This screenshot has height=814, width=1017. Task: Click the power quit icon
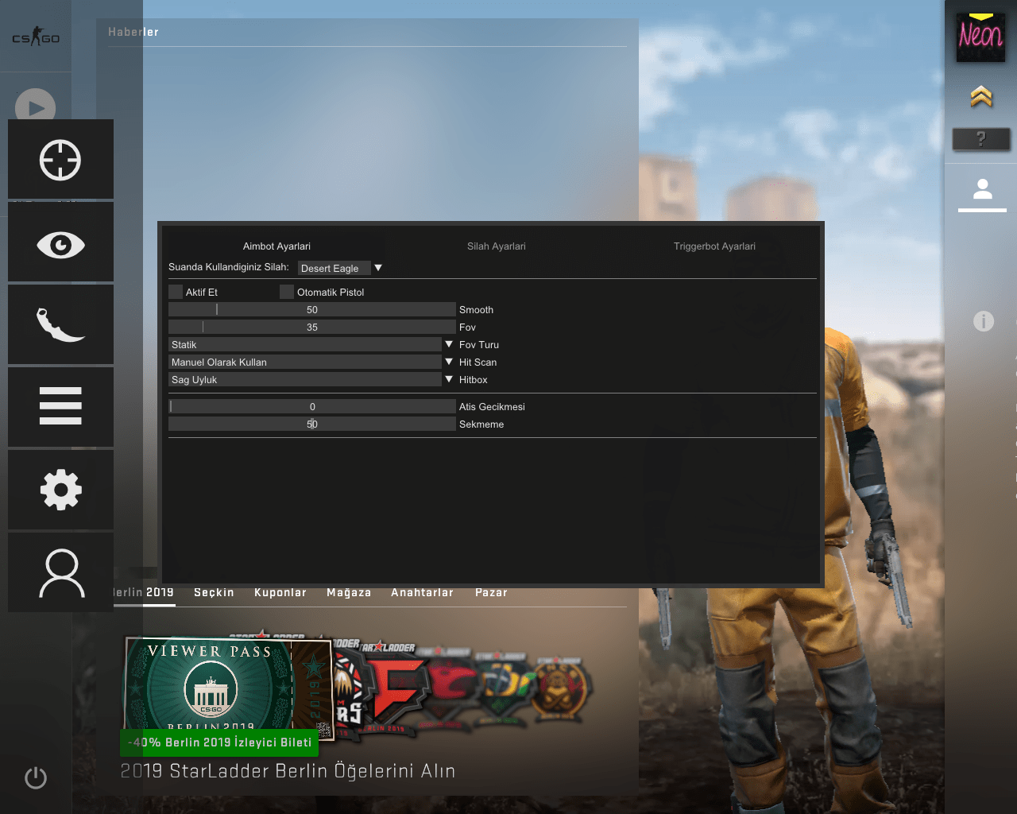(36, 777)
